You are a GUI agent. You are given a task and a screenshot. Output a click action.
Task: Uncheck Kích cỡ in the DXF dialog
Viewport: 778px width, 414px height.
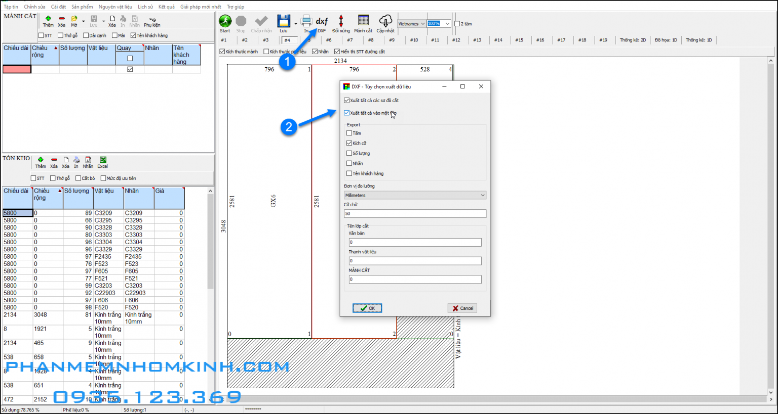(x=349, y=143)
